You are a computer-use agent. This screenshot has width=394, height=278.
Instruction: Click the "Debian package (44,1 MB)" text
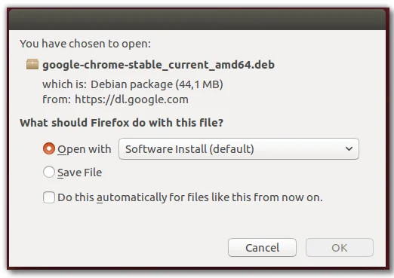point(157,84)
